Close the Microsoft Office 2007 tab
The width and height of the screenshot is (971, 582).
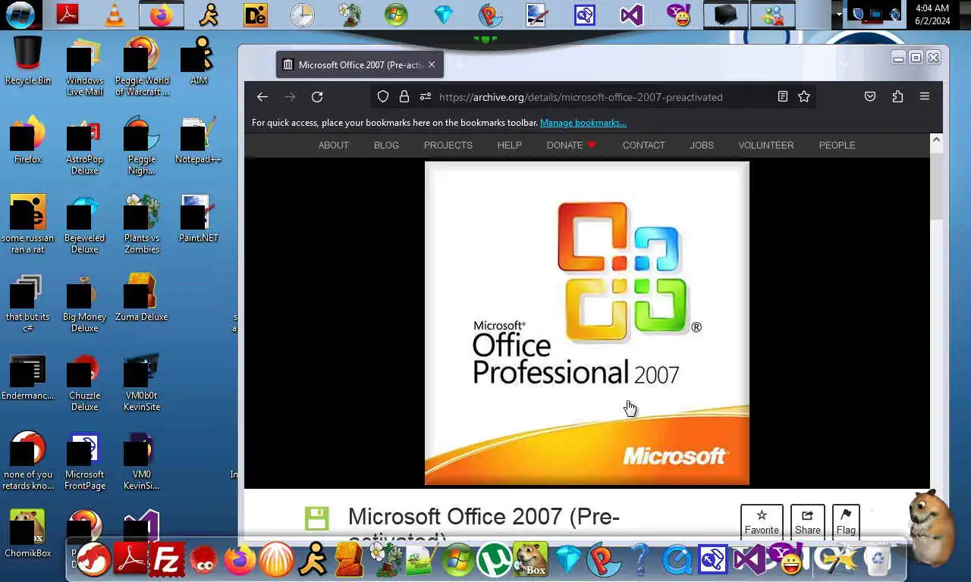[x=432, y=65]
